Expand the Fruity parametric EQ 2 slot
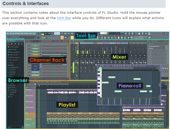Screen dimensions: 170x129 coord(148,46)
